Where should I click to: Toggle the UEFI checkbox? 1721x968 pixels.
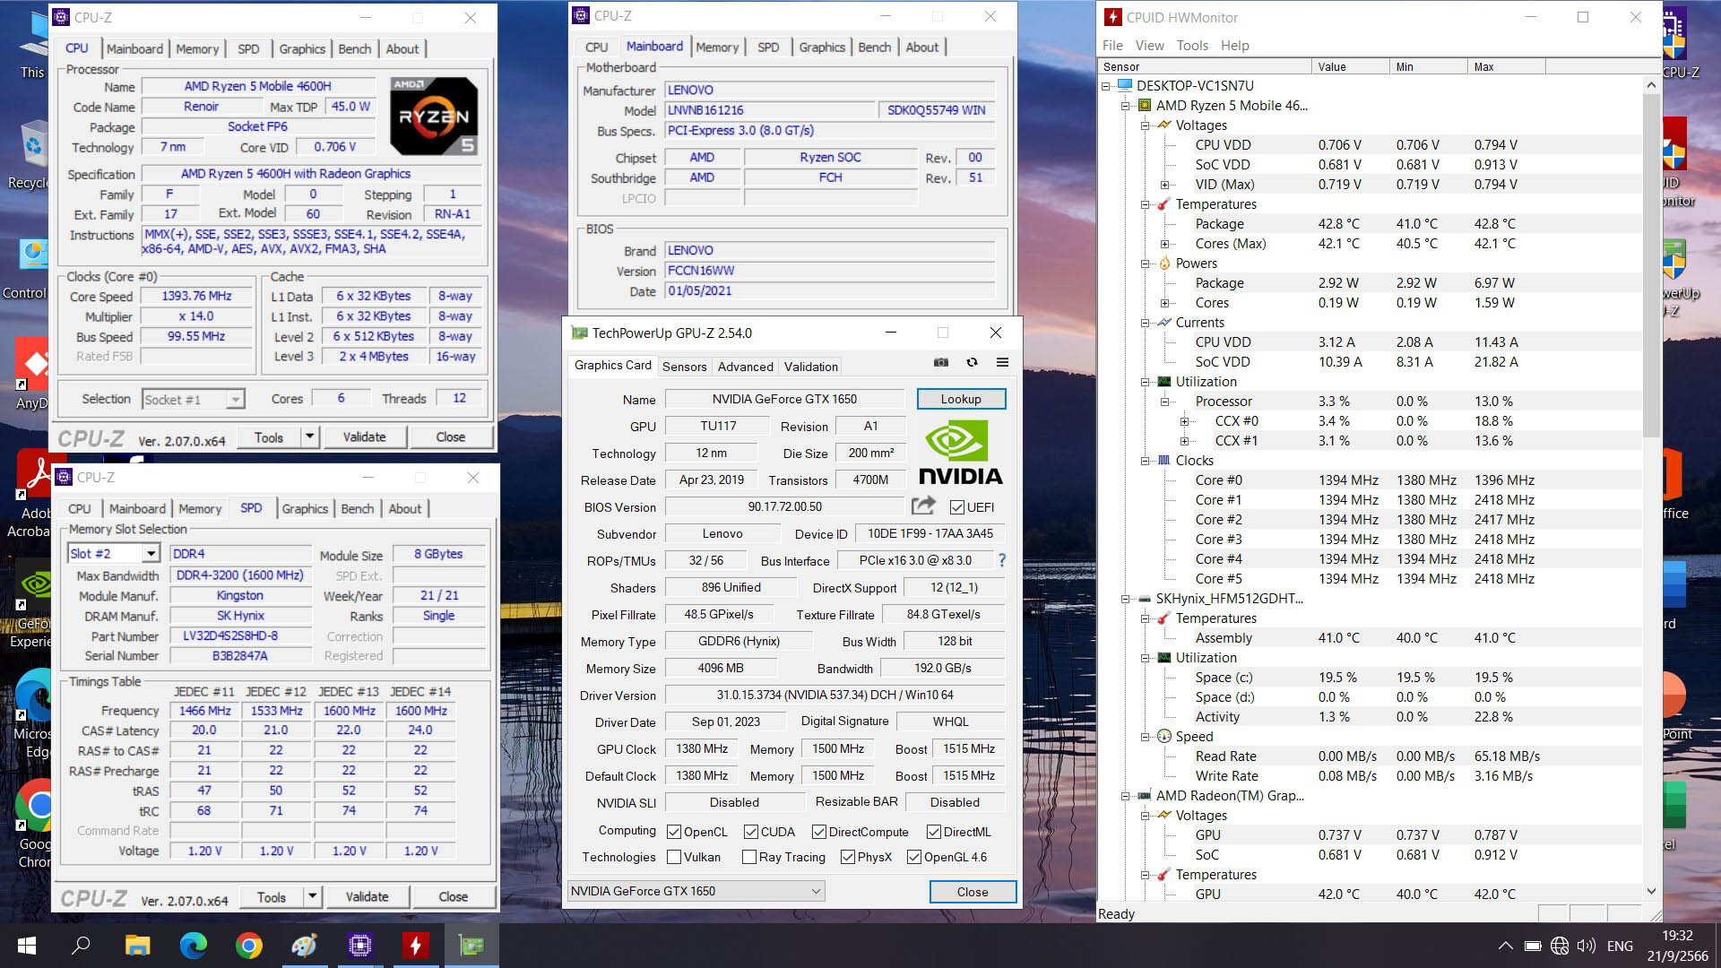click(x=957, y=507)
